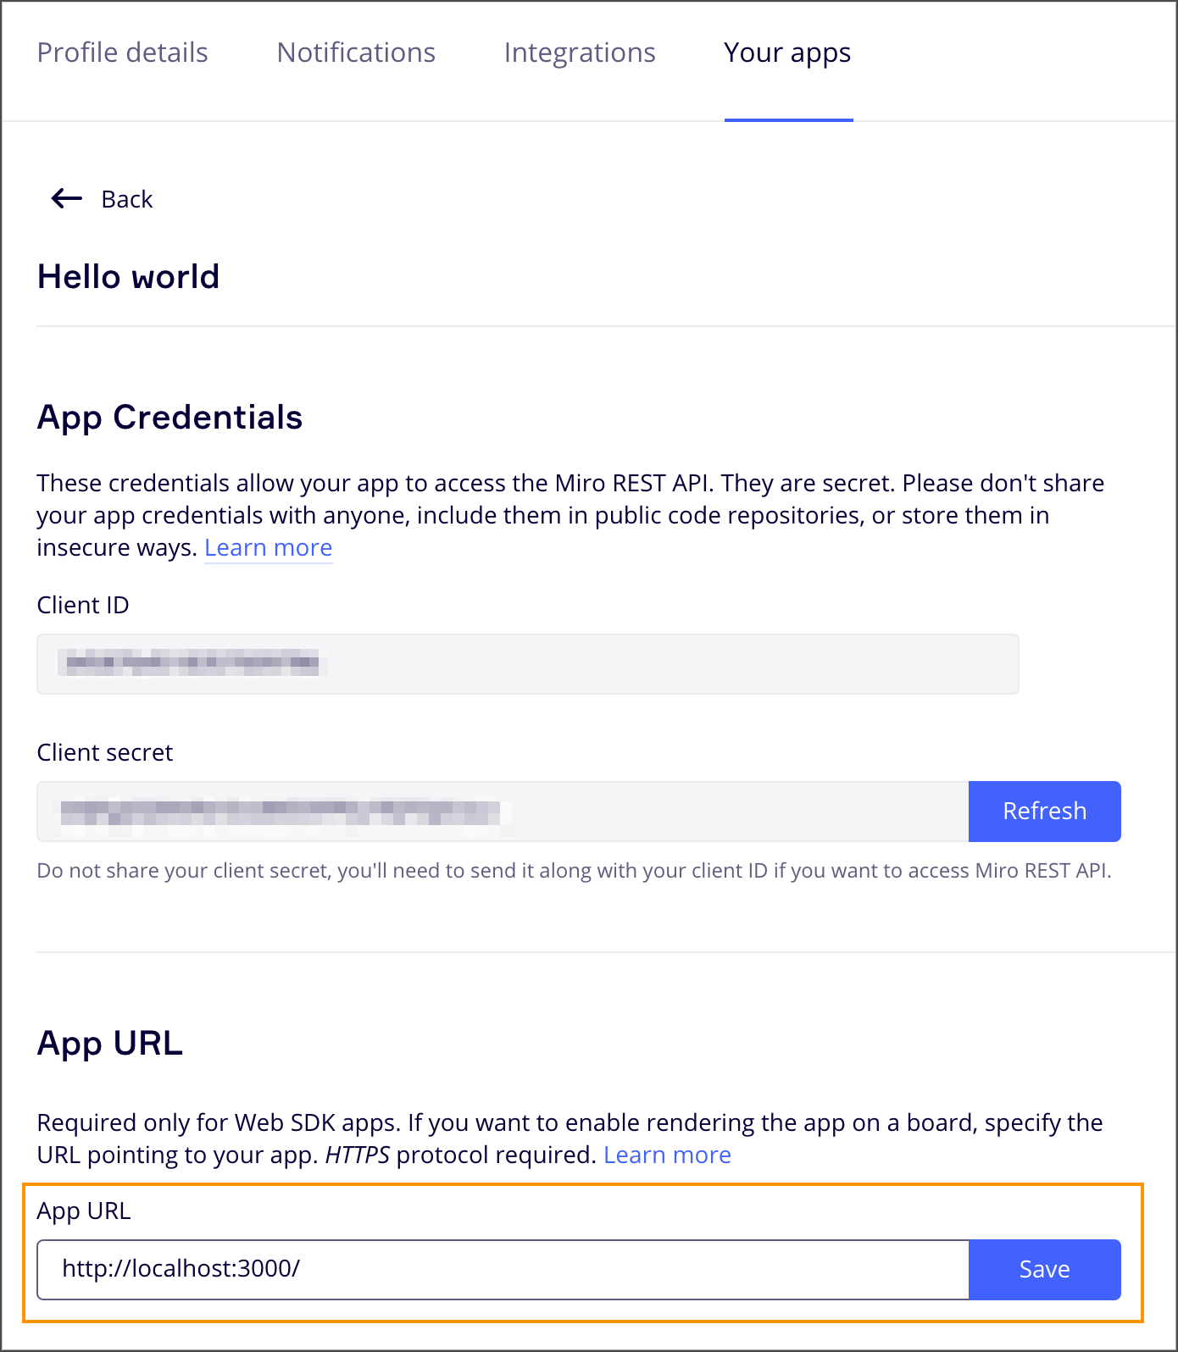Viewport: 1178px width, 1352px height.
Task: Click the Client secret field
Action: (x=500, y=811)
